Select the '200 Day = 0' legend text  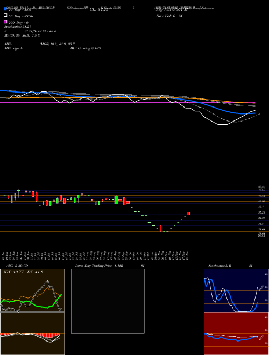pos(18,23)
